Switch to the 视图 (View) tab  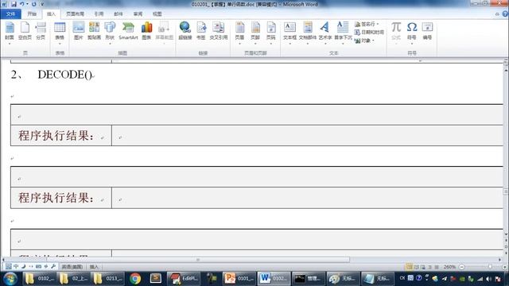157,14
